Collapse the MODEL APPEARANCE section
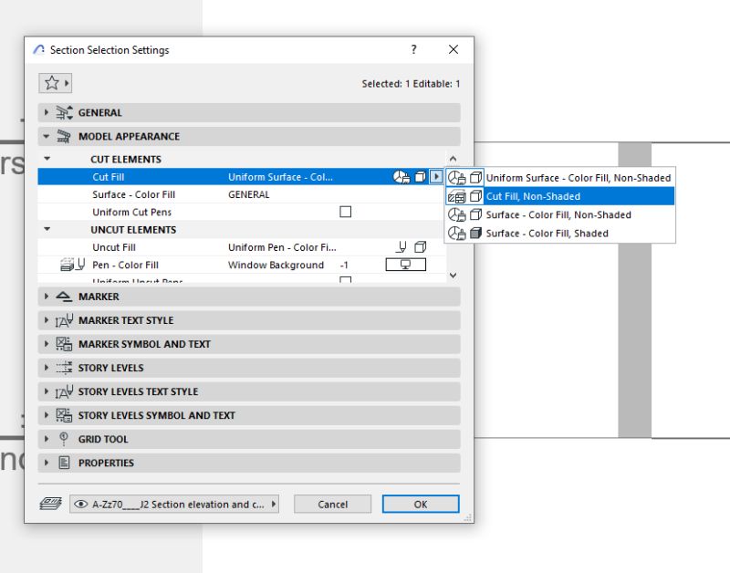The height and width of the screenshot is (573, 730). [x=46, y=136]
